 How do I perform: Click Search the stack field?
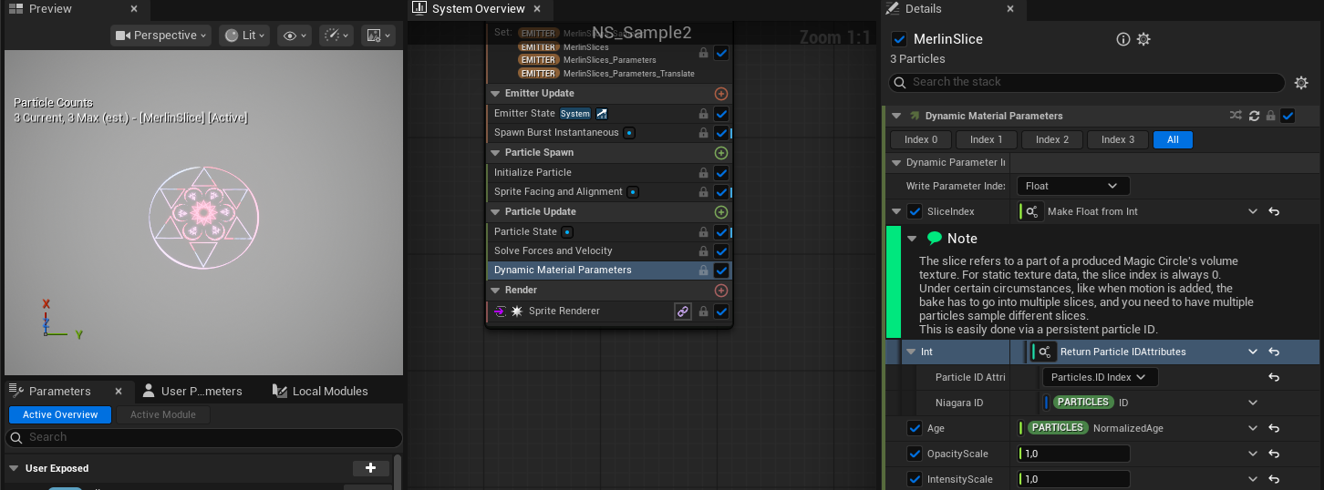click(1087, 83)
